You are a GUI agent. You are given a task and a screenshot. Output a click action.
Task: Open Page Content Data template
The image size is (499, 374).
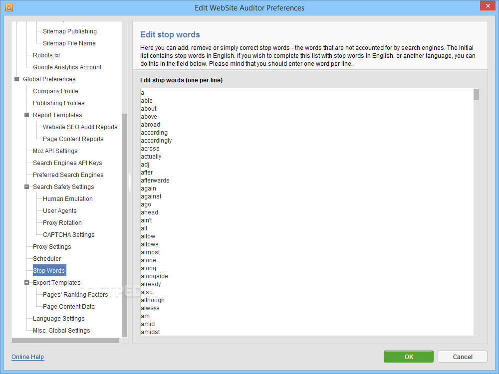(69, 307)
